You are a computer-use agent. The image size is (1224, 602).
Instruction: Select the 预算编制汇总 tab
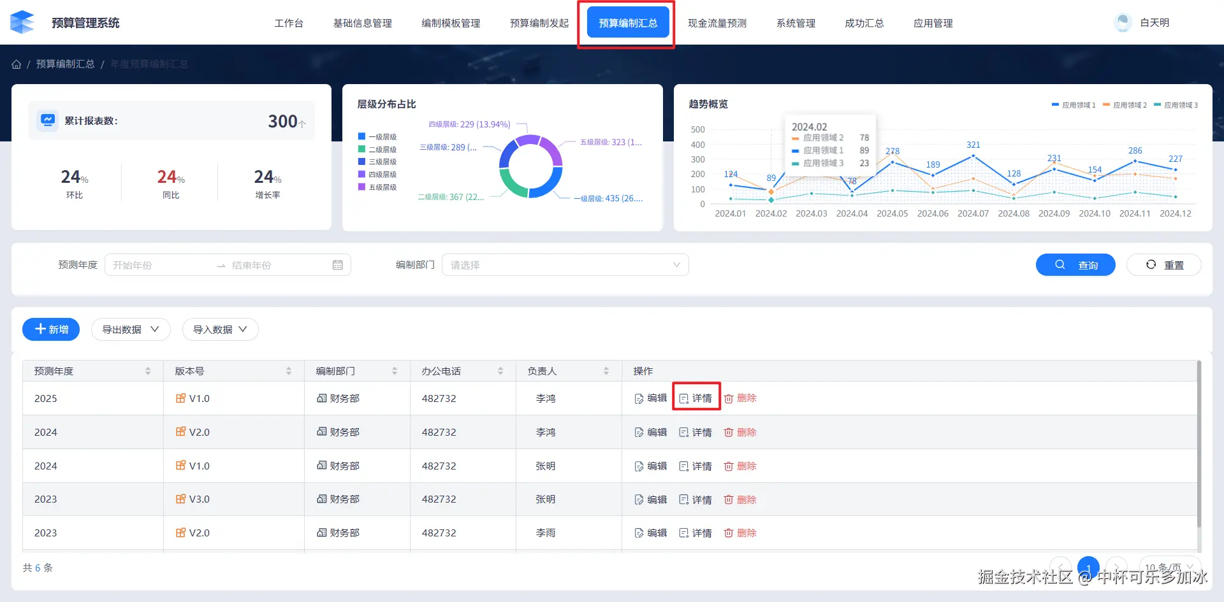628,23
